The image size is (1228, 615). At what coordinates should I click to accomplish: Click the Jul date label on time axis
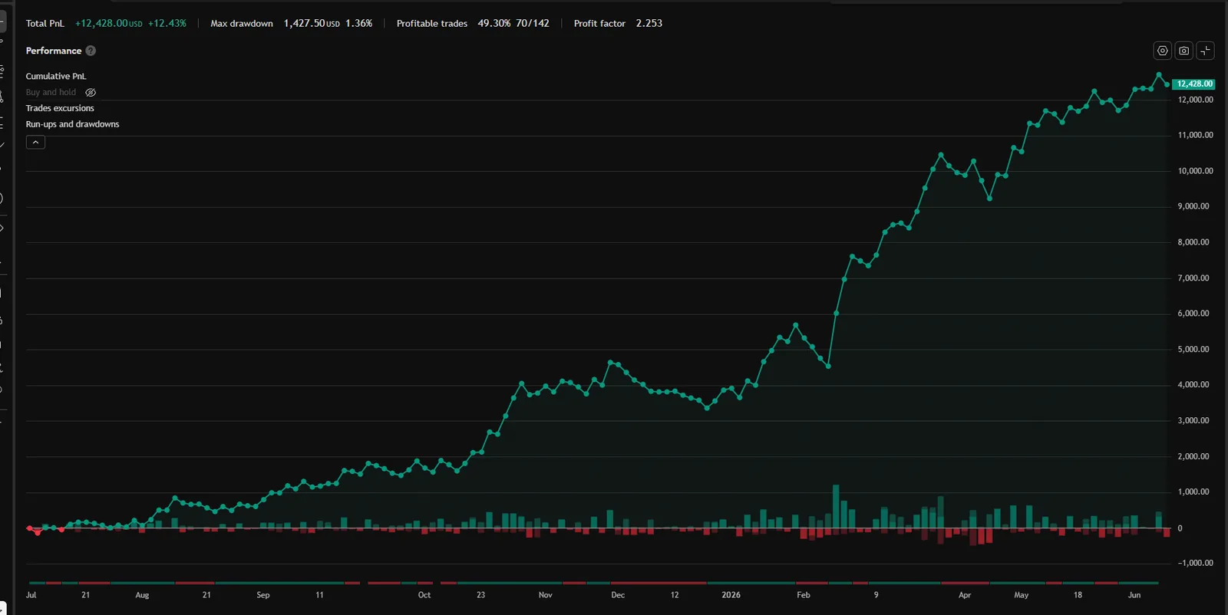click(31, 595)
